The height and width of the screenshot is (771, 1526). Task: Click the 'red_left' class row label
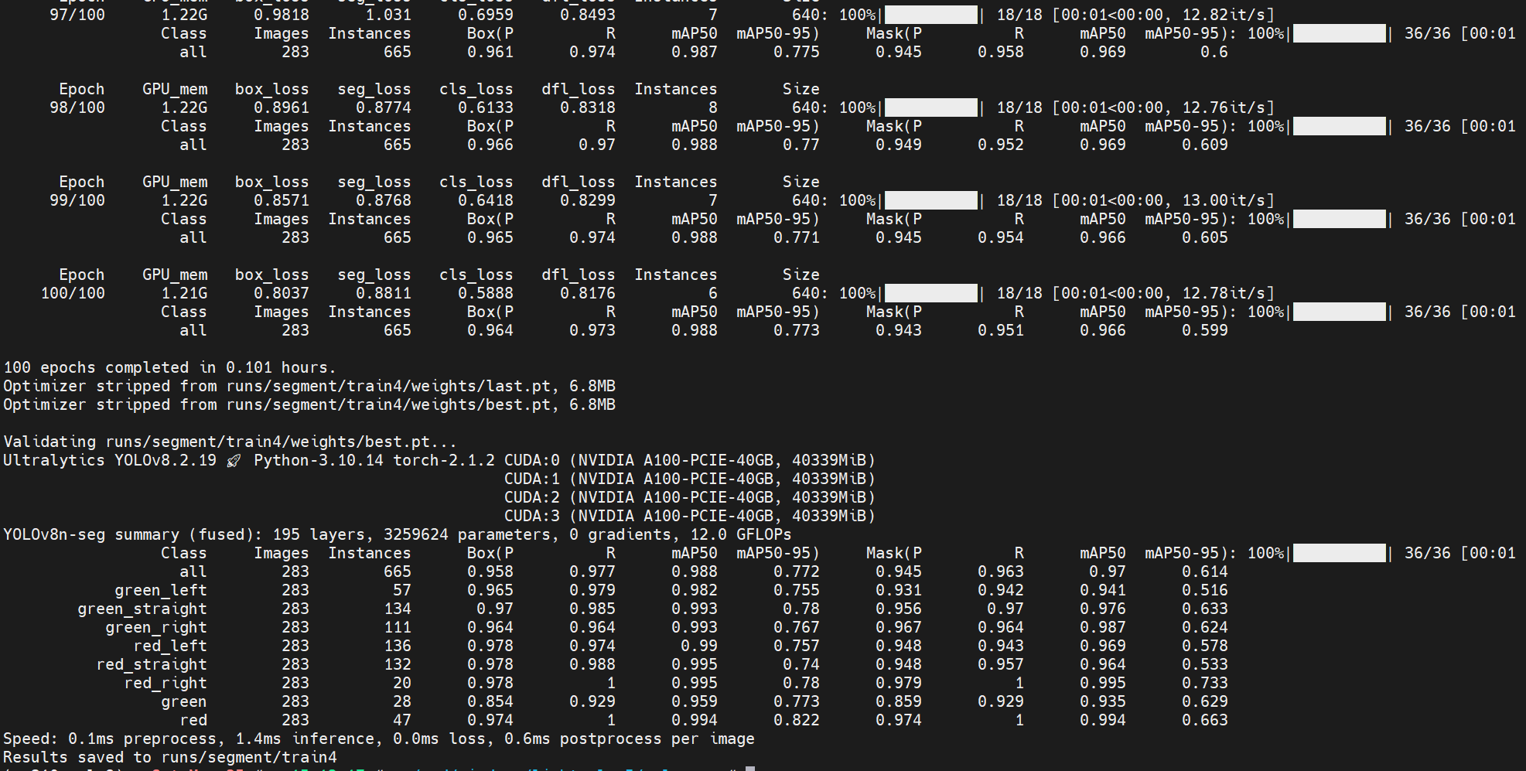click(170, 646)
